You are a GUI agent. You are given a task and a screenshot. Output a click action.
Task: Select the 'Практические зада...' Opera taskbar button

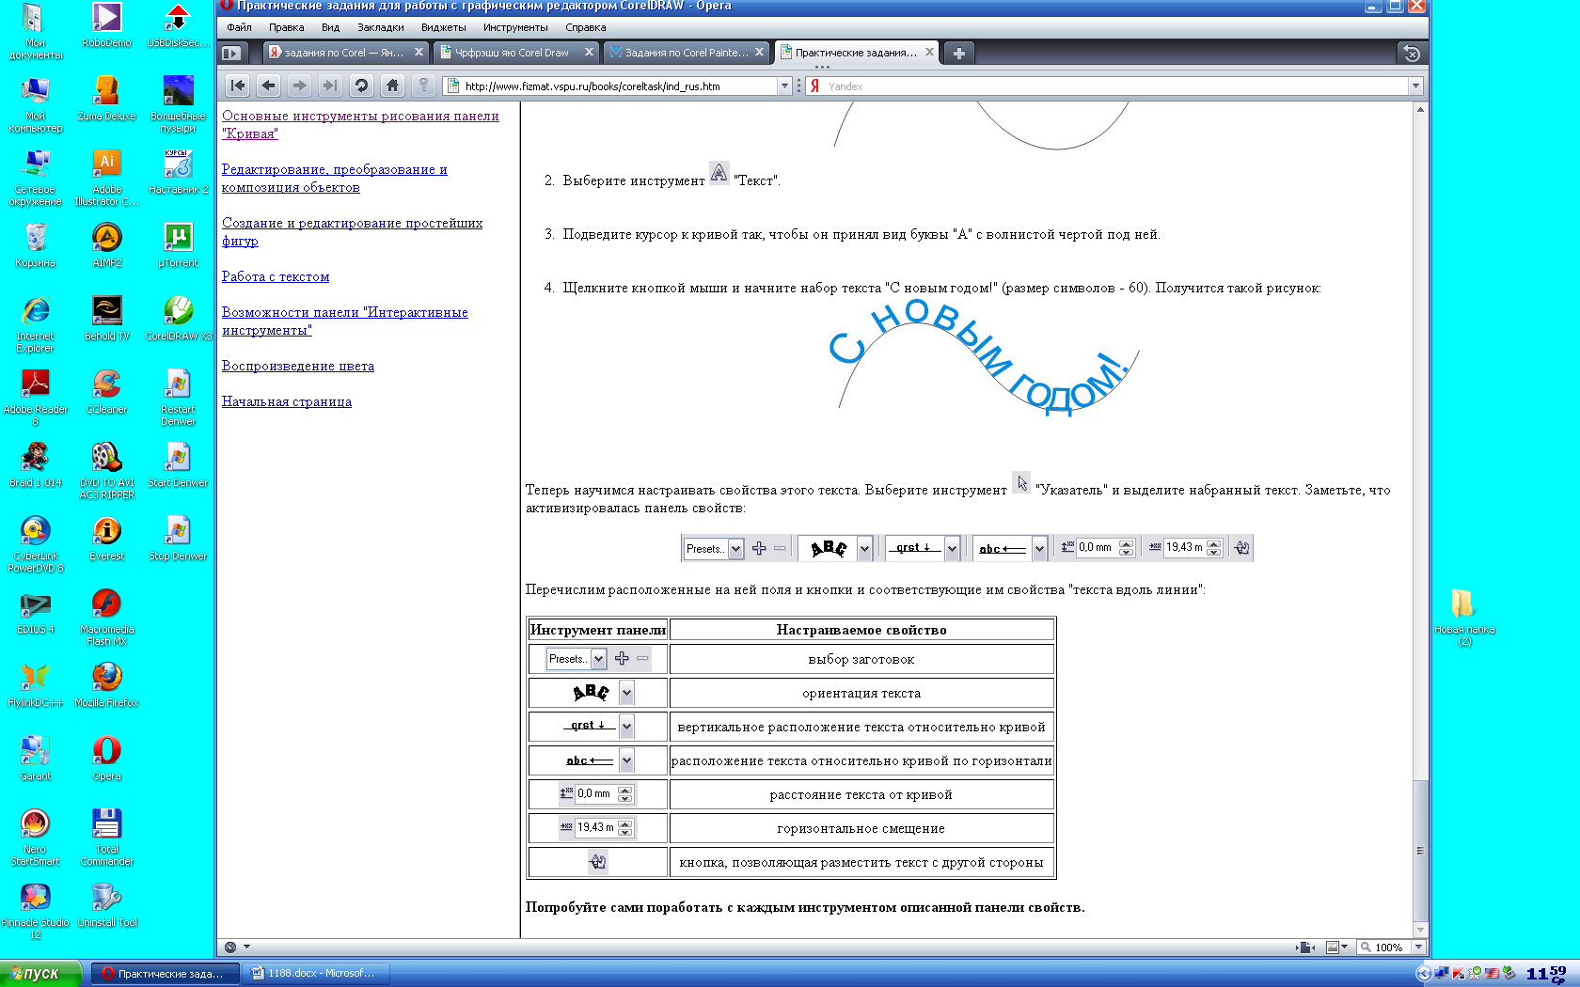pos(165,973)
